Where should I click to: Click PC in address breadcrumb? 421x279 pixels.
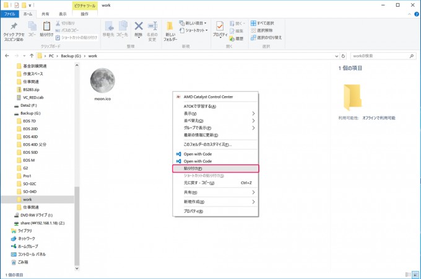coord(51,56)
